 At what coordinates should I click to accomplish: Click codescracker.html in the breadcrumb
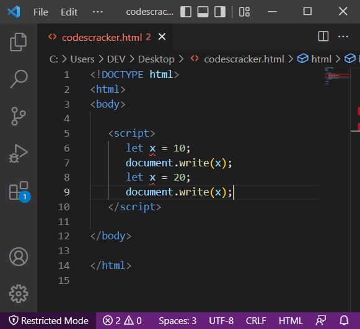[244, 59]
